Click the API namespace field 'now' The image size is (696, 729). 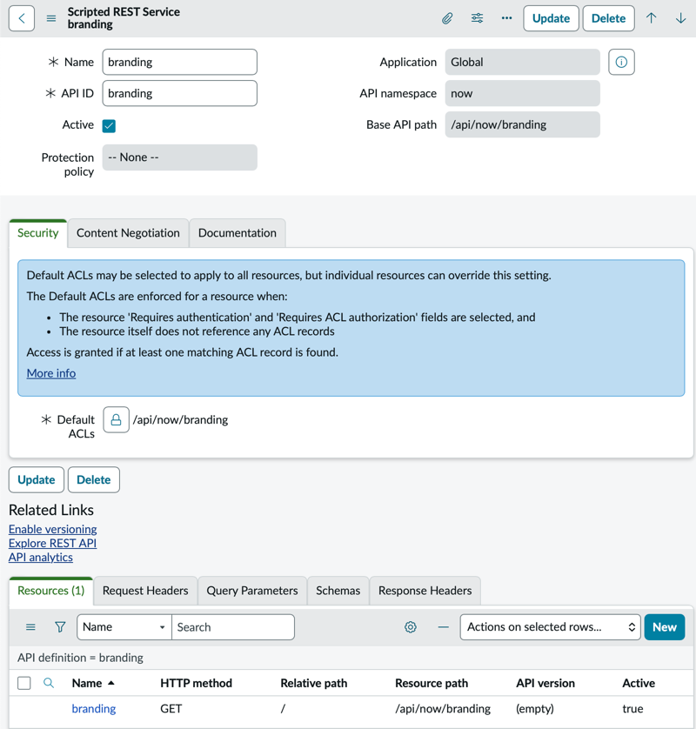click(522, 93)
